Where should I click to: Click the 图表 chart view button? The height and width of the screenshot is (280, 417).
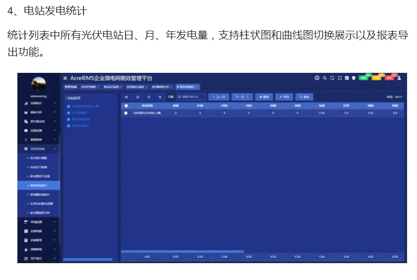pos(264,97)
